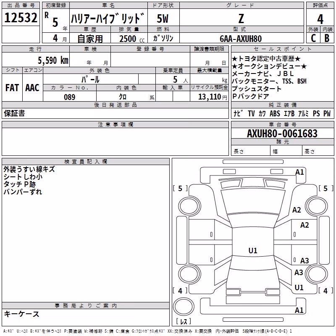
Task: Click the セールスポイント header
Action: pos(282,49)
